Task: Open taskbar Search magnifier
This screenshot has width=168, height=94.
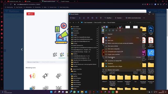Action: pos(55,92)
